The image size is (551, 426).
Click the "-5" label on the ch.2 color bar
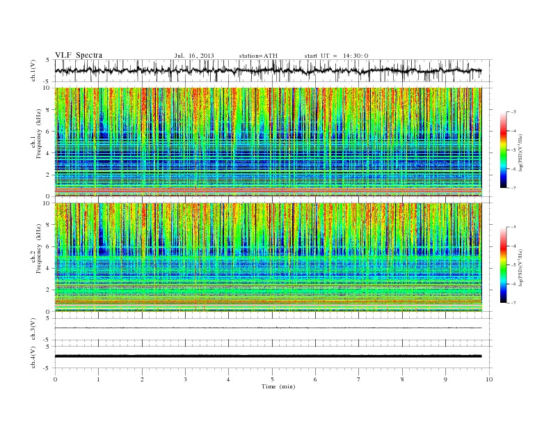[x=513, y=265]
